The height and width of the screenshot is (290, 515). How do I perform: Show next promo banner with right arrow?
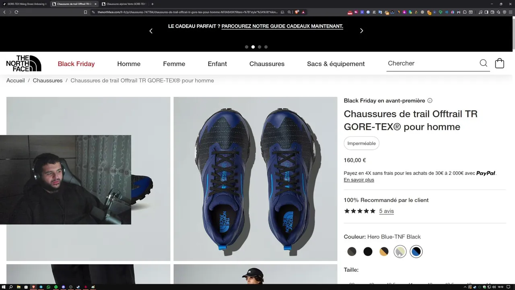(x=361, y=31)
